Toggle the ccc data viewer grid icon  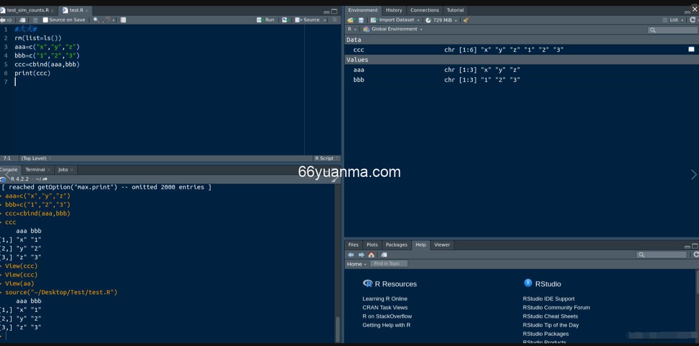[x=691, y=49]
